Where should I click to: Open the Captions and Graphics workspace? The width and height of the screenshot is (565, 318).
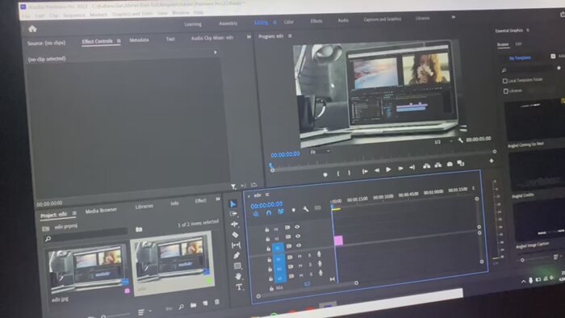coord(383,19)
